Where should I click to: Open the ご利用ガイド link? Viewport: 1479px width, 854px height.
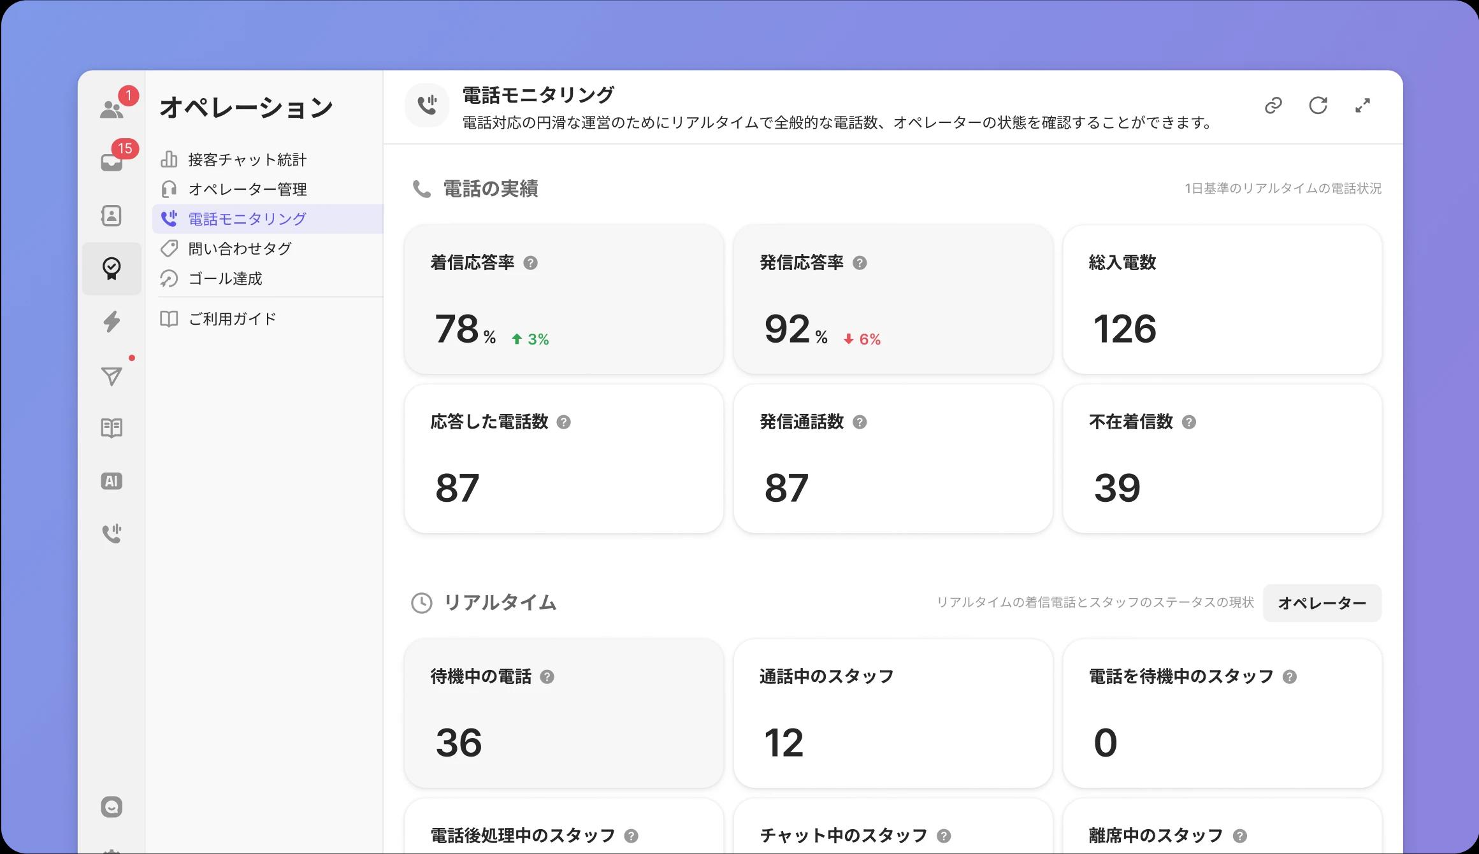tap(232, 318)
